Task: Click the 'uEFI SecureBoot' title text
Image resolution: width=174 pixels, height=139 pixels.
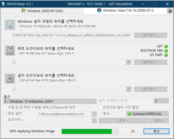Action: [x=120, y=4]
